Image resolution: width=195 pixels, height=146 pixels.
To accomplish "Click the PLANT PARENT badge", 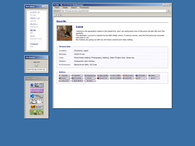I will (x=116, y=78).
